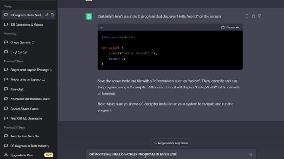Click the 'Previous 30 Days' heading
The image size is (284, 159).
point(15,128)
